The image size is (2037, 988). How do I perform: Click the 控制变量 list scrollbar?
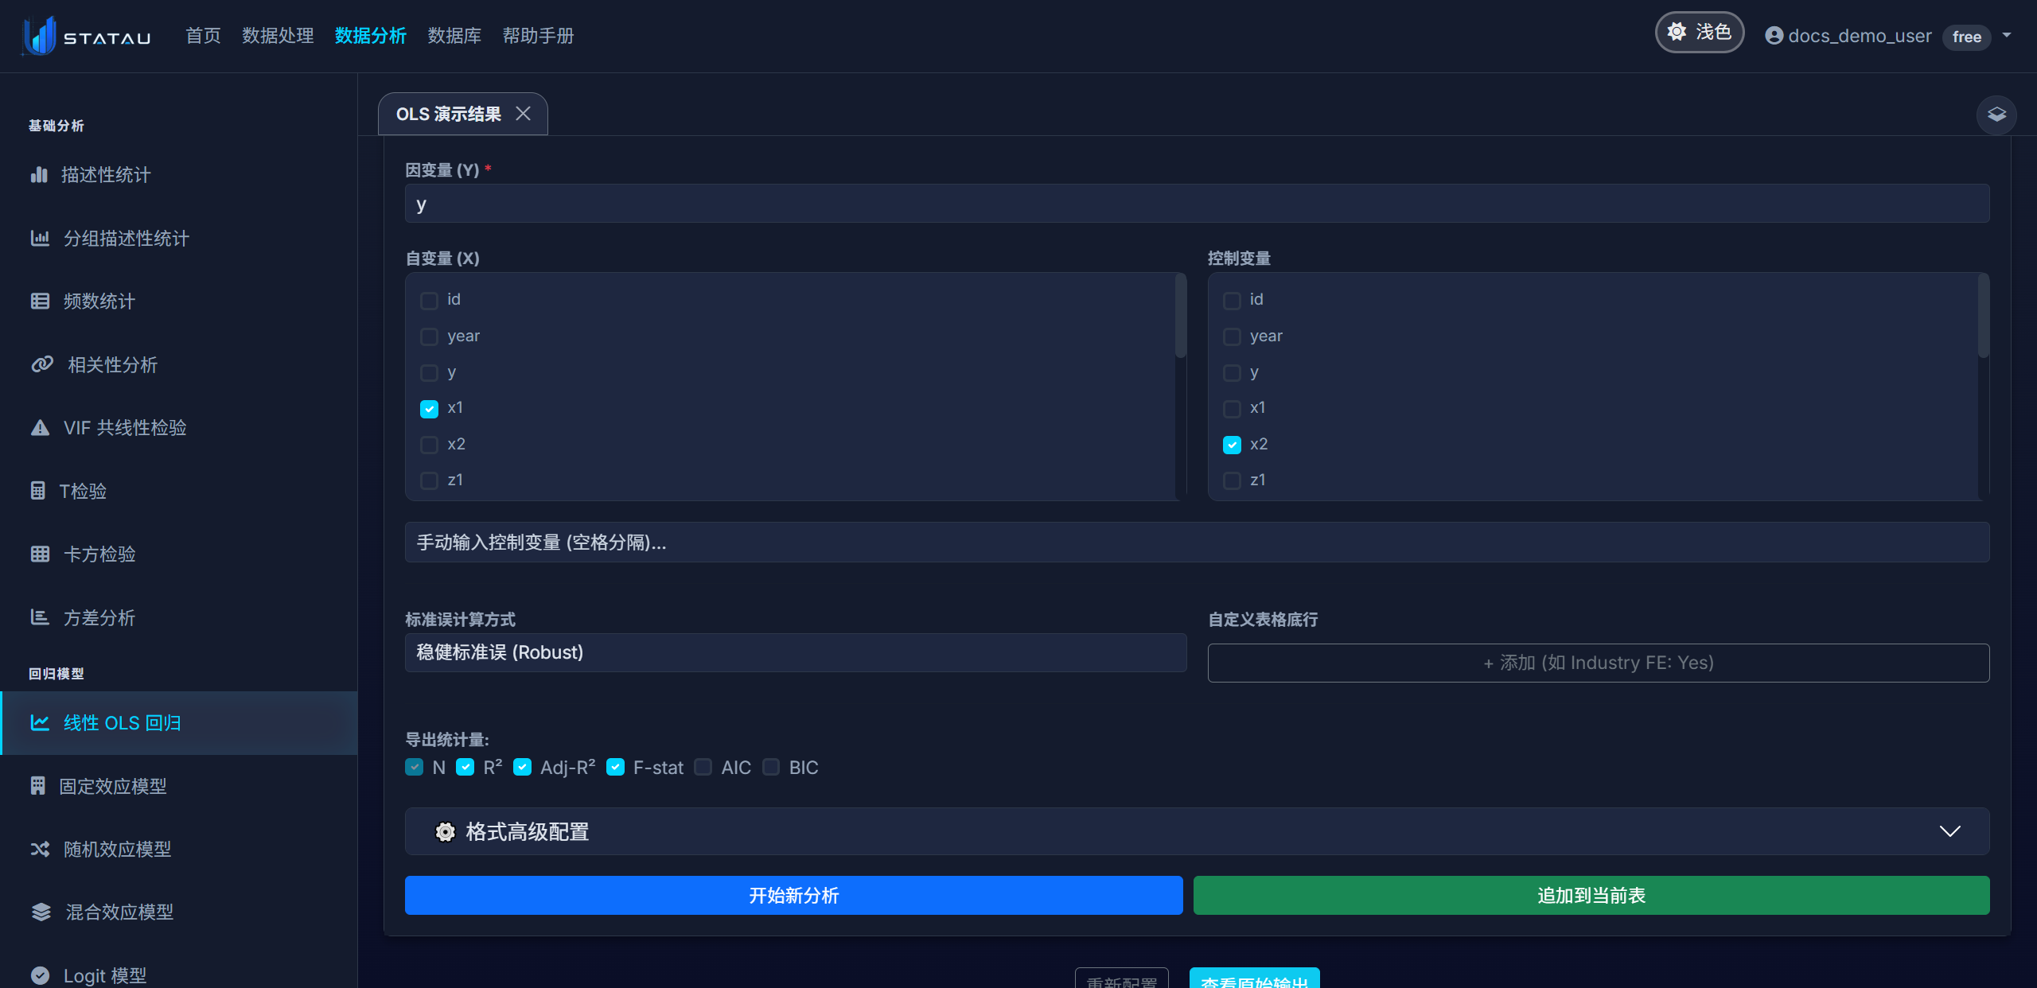click(x=1984, y=316)
